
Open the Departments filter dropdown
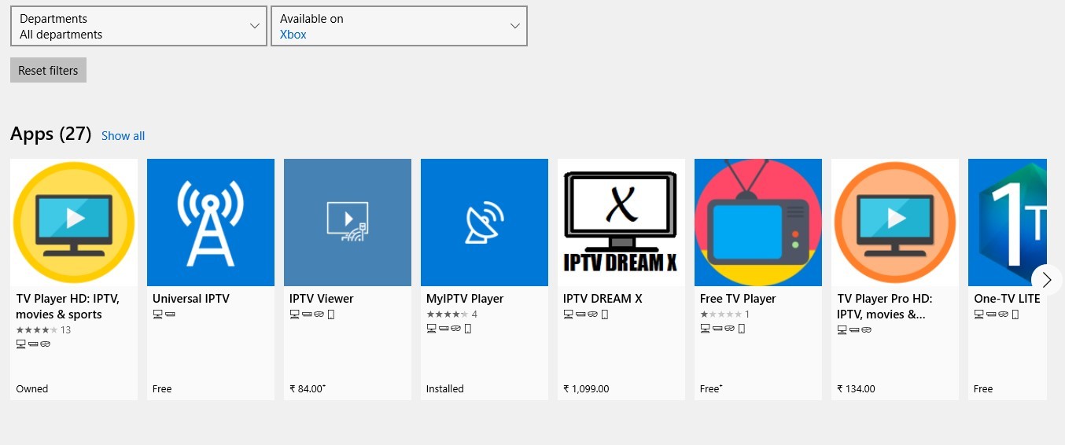tap(139, 26)
